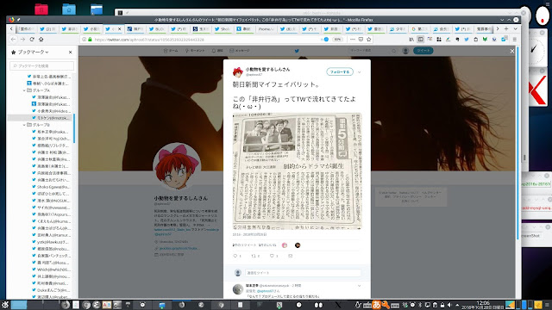Open Twitter ホーム navigation item
Screen dimensions: 552x310
coord(171,51)
